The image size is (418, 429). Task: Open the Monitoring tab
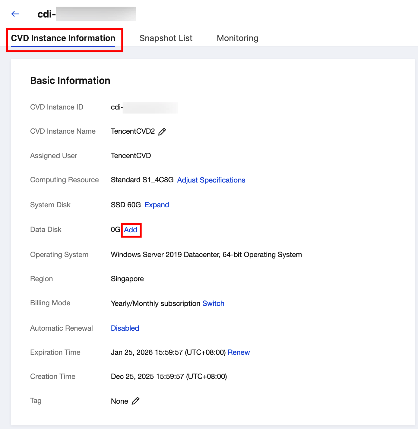click(x=238, y=38)
